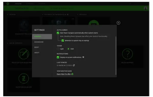Click the Razer Gold & Silver icon
Image resolution: width=153 pixels, height=97 pixels.
coord(24,79)
